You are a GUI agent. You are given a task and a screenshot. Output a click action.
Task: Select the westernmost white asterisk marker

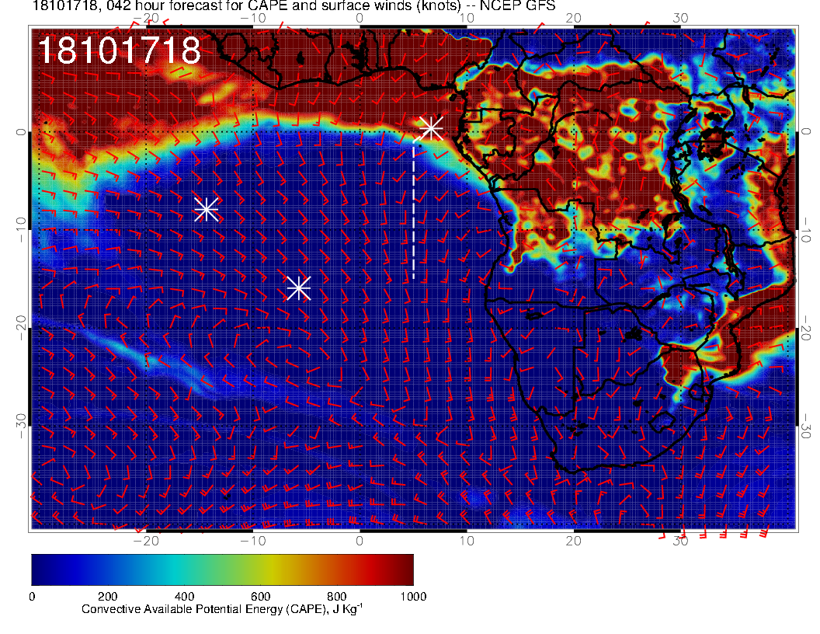[x=207, y=209]
